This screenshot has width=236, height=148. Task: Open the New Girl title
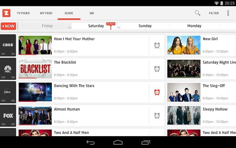[x=210, y=39]
